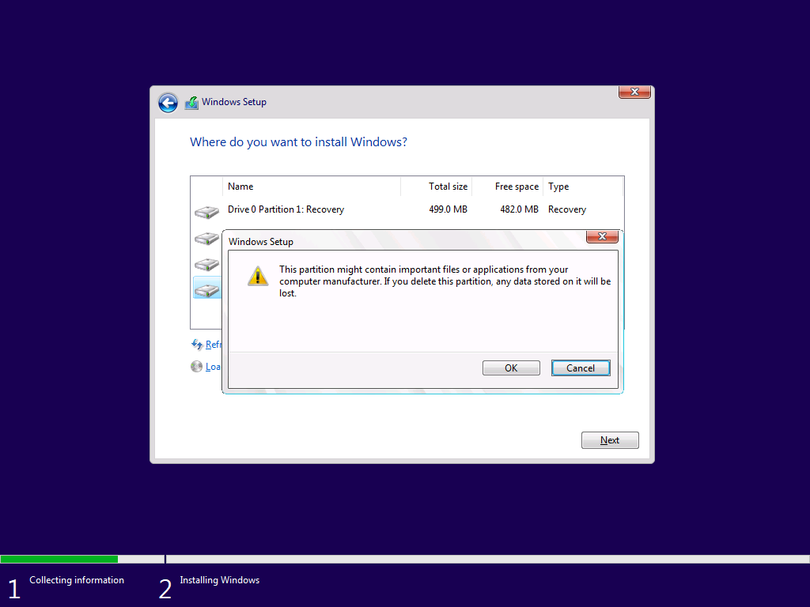Viewport: 810px width, 607px height.
Task: Click the 499.0 MB total size cell
Action: click(448, 209)
